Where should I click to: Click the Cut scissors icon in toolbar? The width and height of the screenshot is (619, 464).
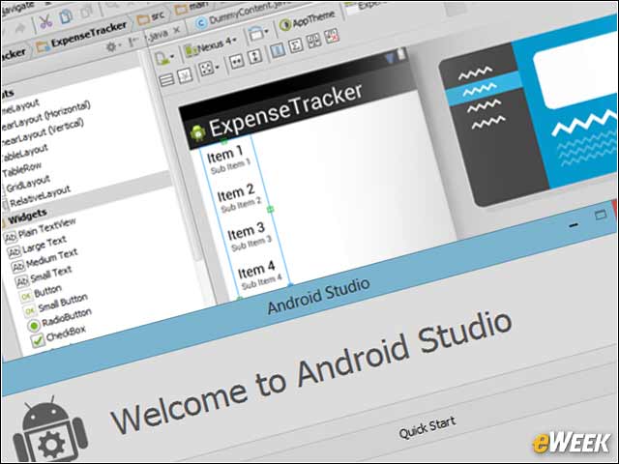coord(45,21)
